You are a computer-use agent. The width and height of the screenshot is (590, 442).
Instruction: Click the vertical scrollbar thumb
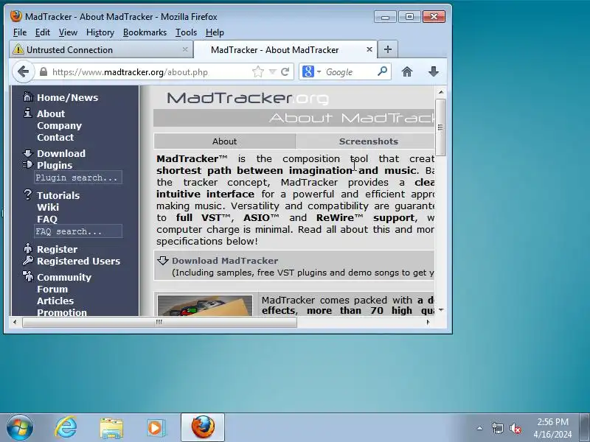coord(440,127)
